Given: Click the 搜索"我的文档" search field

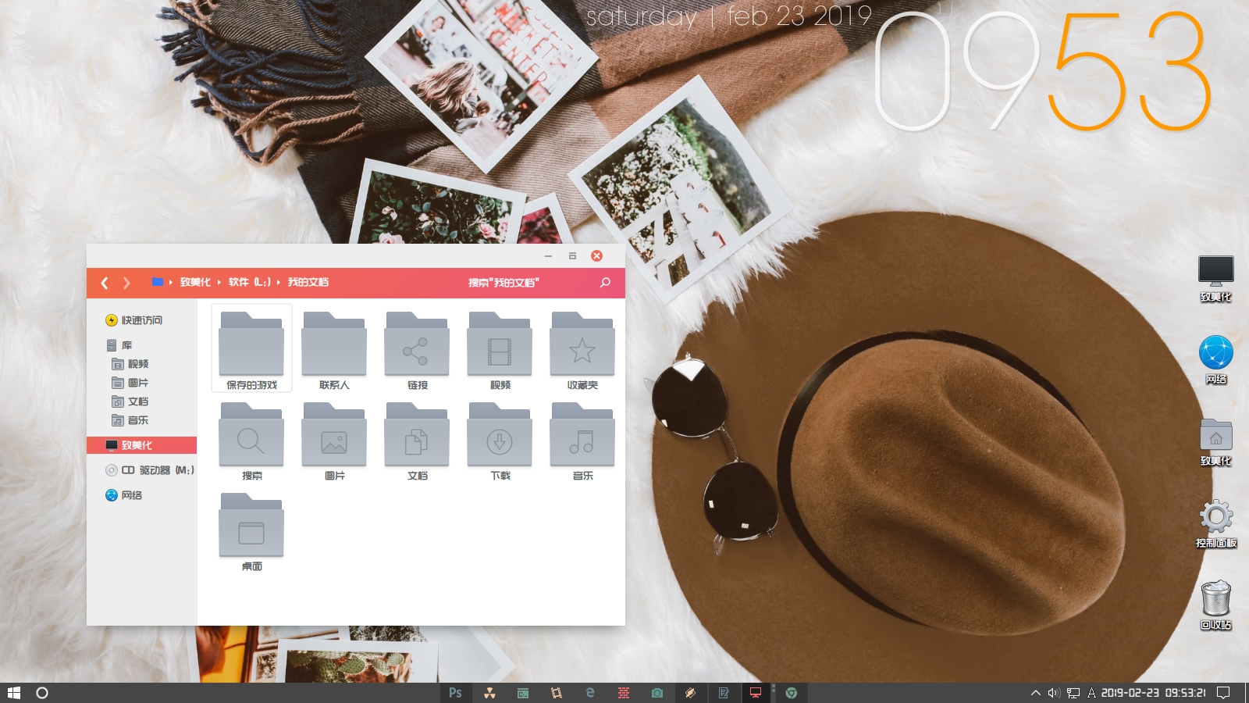Looking at the screenshot, I should (x=504, y=283).
